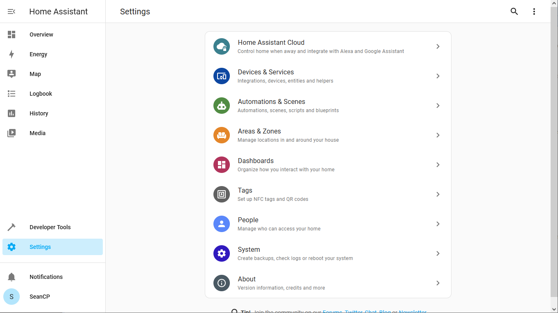Choose the History sidebar label
This screenshot has height=313, width=558.
pyautogui.click(x=39, y=113)
